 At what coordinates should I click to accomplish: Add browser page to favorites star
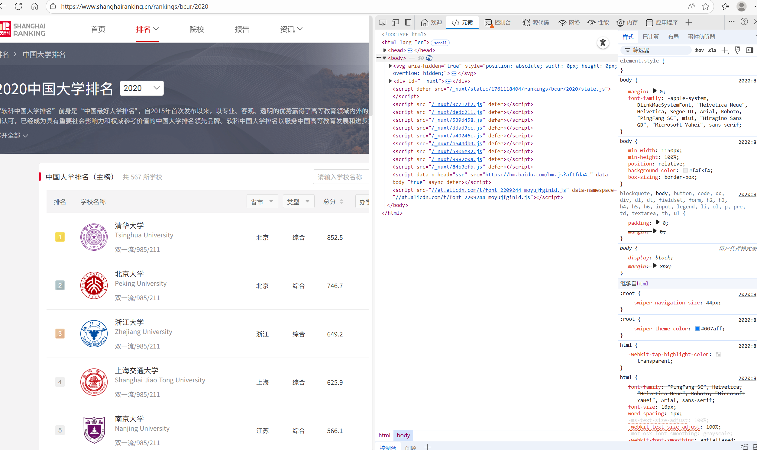(706, 6)
